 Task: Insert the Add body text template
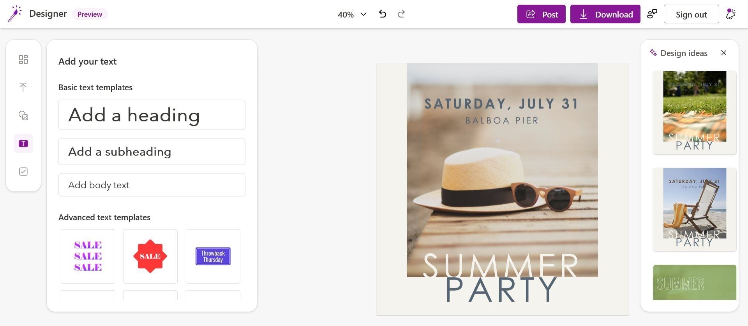click(x=152, y=185)
